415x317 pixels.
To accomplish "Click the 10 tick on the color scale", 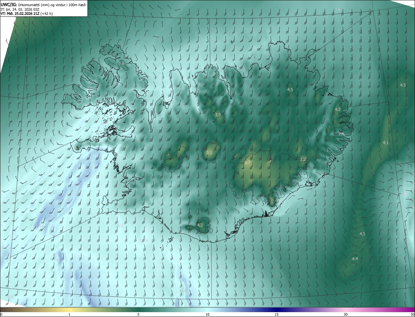I will point(207,314).
